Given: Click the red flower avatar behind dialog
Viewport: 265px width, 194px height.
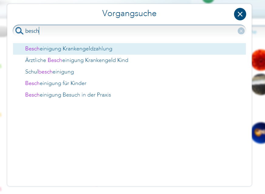Looking at the screenshot, I should 259,60.
